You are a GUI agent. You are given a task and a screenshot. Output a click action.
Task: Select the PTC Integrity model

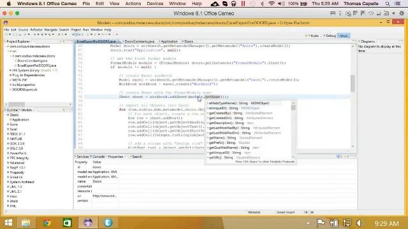19,158
